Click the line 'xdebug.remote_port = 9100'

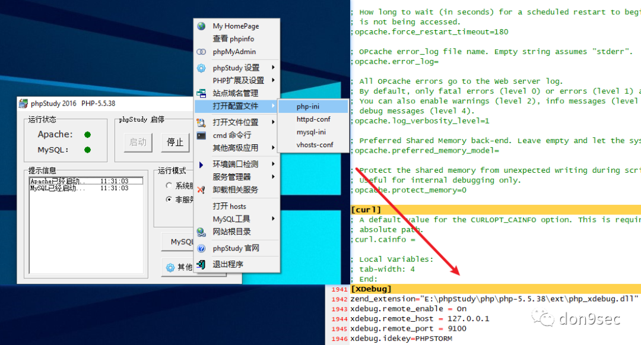coord(408,328)
